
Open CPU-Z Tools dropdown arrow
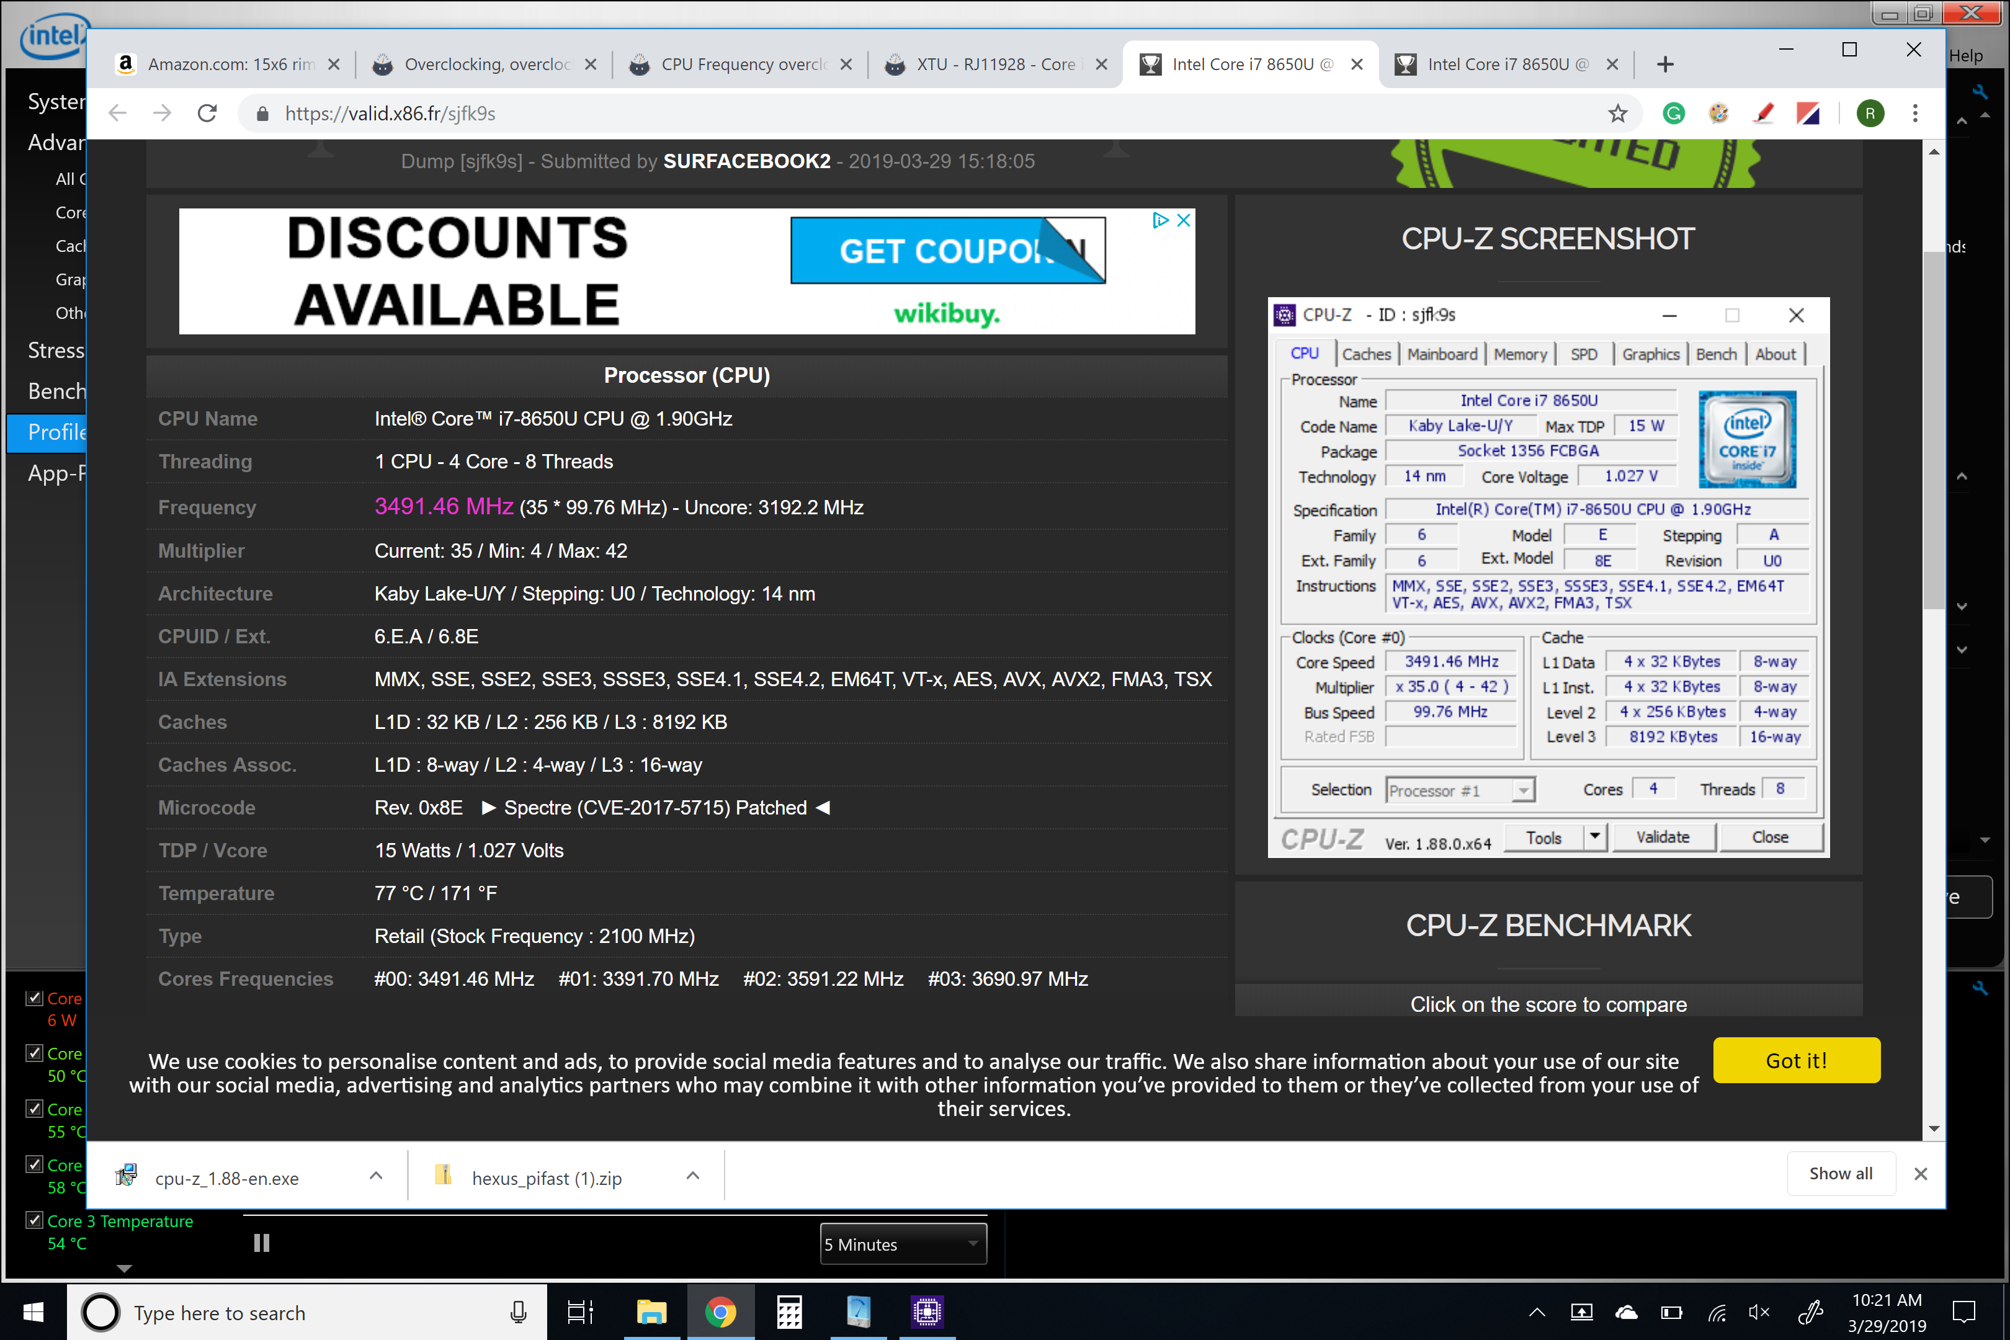coord(1594,837)
